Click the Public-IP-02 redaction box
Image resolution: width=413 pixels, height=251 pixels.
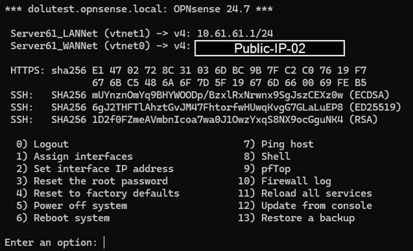270,48
